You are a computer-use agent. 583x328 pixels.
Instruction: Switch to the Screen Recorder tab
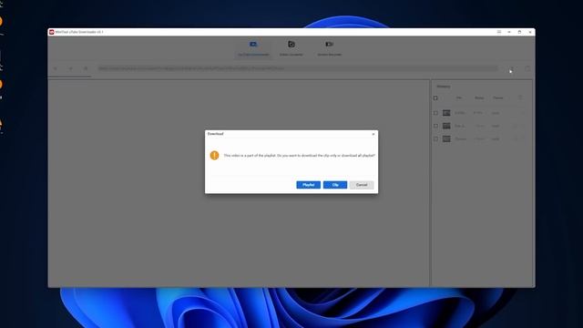coord(330,48)
